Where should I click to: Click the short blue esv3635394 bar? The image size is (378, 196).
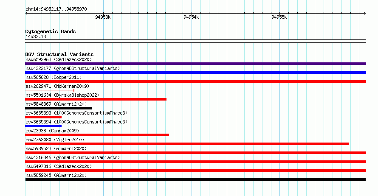tap(43, 126)
